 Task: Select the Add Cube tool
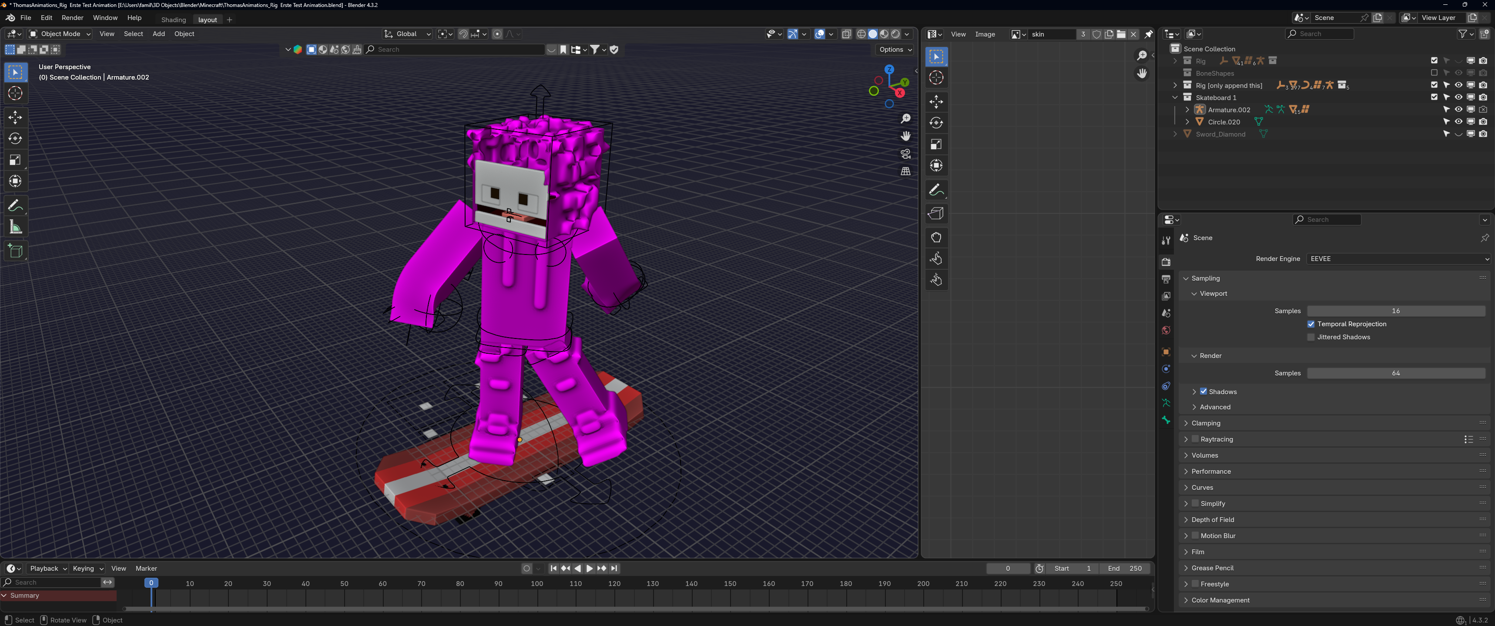pyautogui.click(x=16, y=251)
